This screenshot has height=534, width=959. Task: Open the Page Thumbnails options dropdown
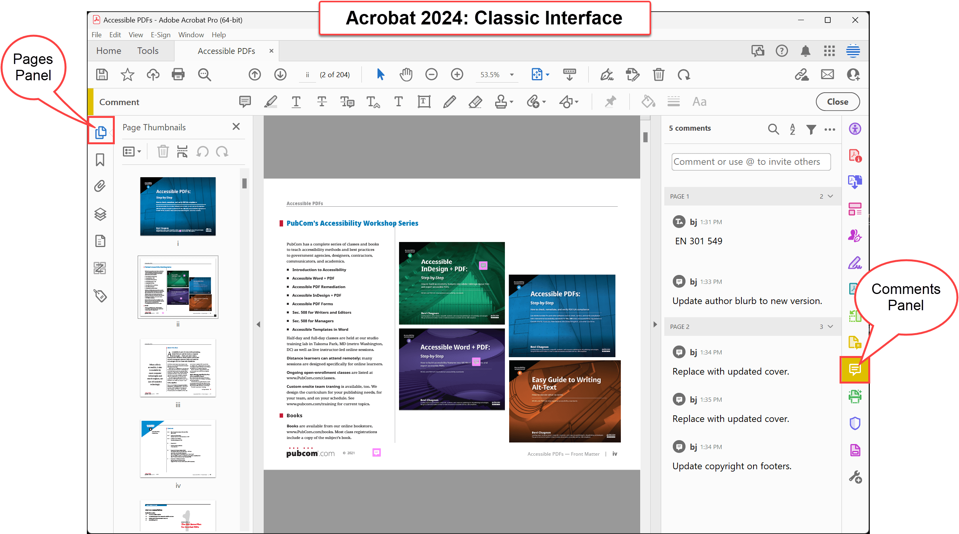[x=132, y=151]
